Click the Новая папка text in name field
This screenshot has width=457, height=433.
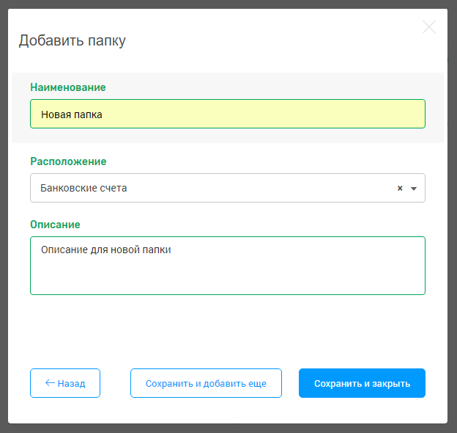click(x=72, y=114)
